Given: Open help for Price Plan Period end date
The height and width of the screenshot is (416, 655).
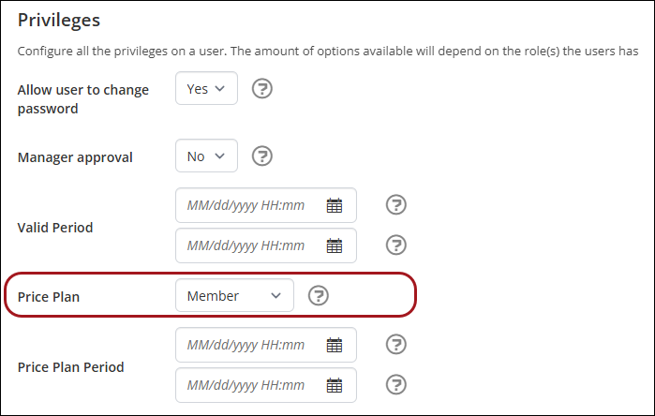Looking at the screenshot, I should [395, 384].
